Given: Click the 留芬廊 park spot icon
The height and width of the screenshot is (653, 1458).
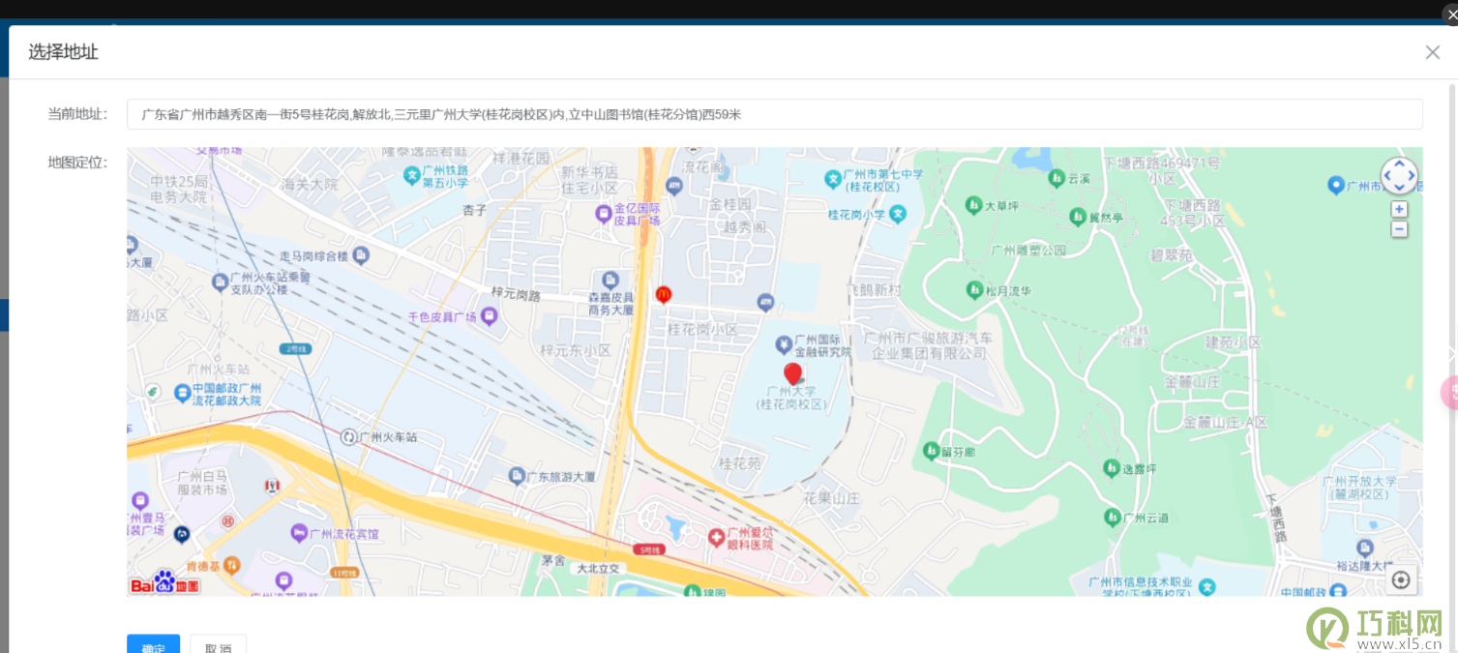Looking at the screenshot, I should tap(931, 450).
